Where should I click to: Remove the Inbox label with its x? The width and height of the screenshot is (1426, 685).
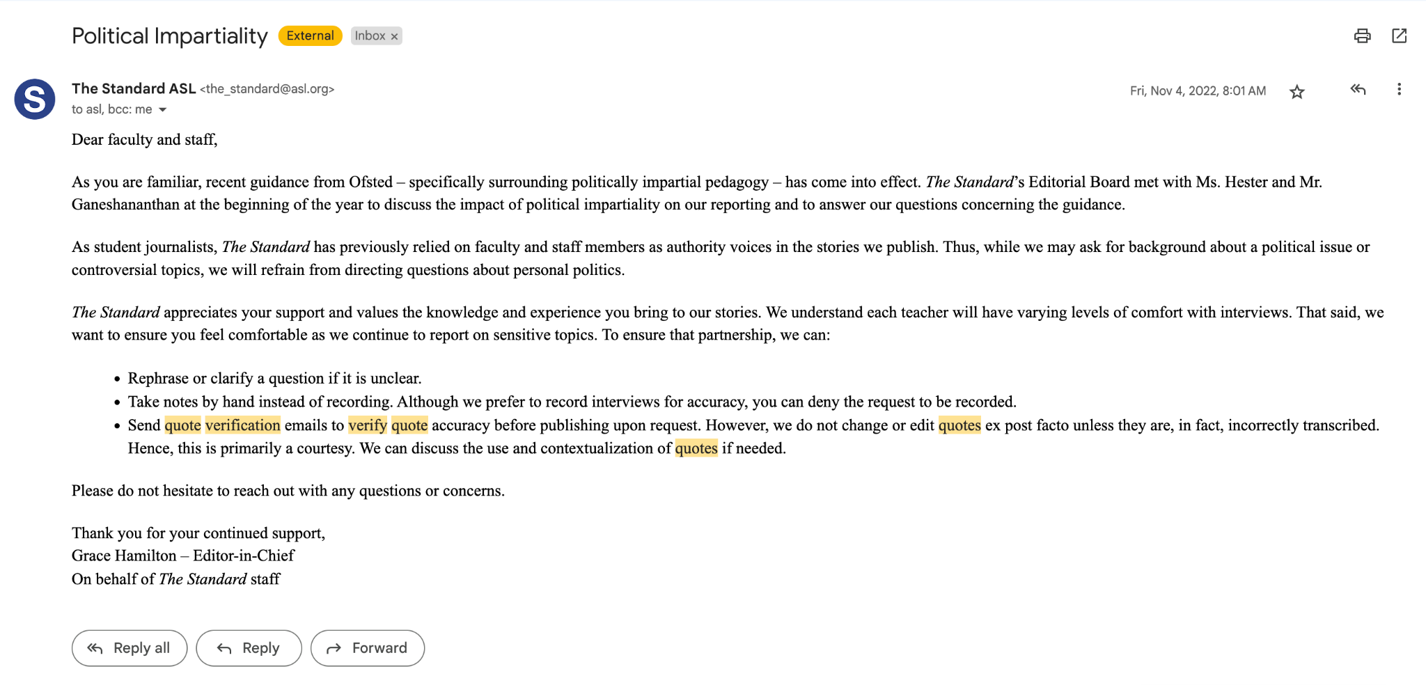click(x=394, y=37)
